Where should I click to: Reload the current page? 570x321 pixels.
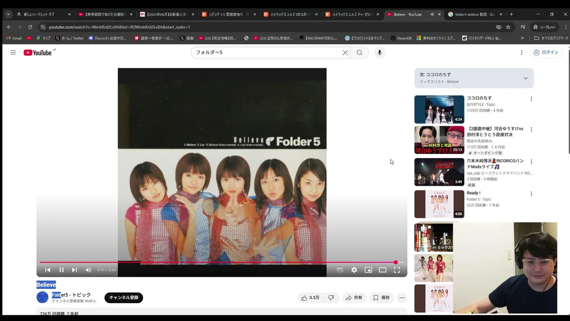tap(30, 27)
